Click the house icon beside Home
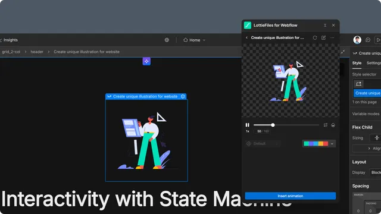 [185, 40]
